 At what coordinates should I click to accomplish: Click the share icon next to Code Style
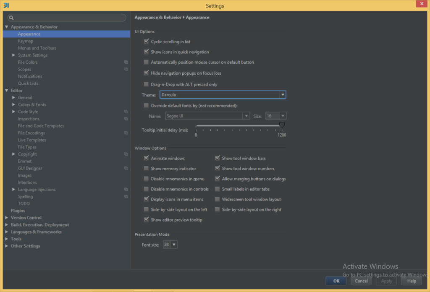coord(126,111)
